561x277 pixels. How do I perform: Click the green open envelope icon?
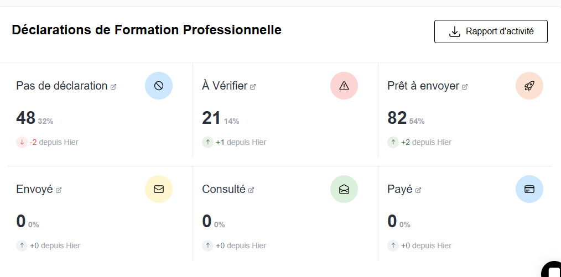coord(344,189)
